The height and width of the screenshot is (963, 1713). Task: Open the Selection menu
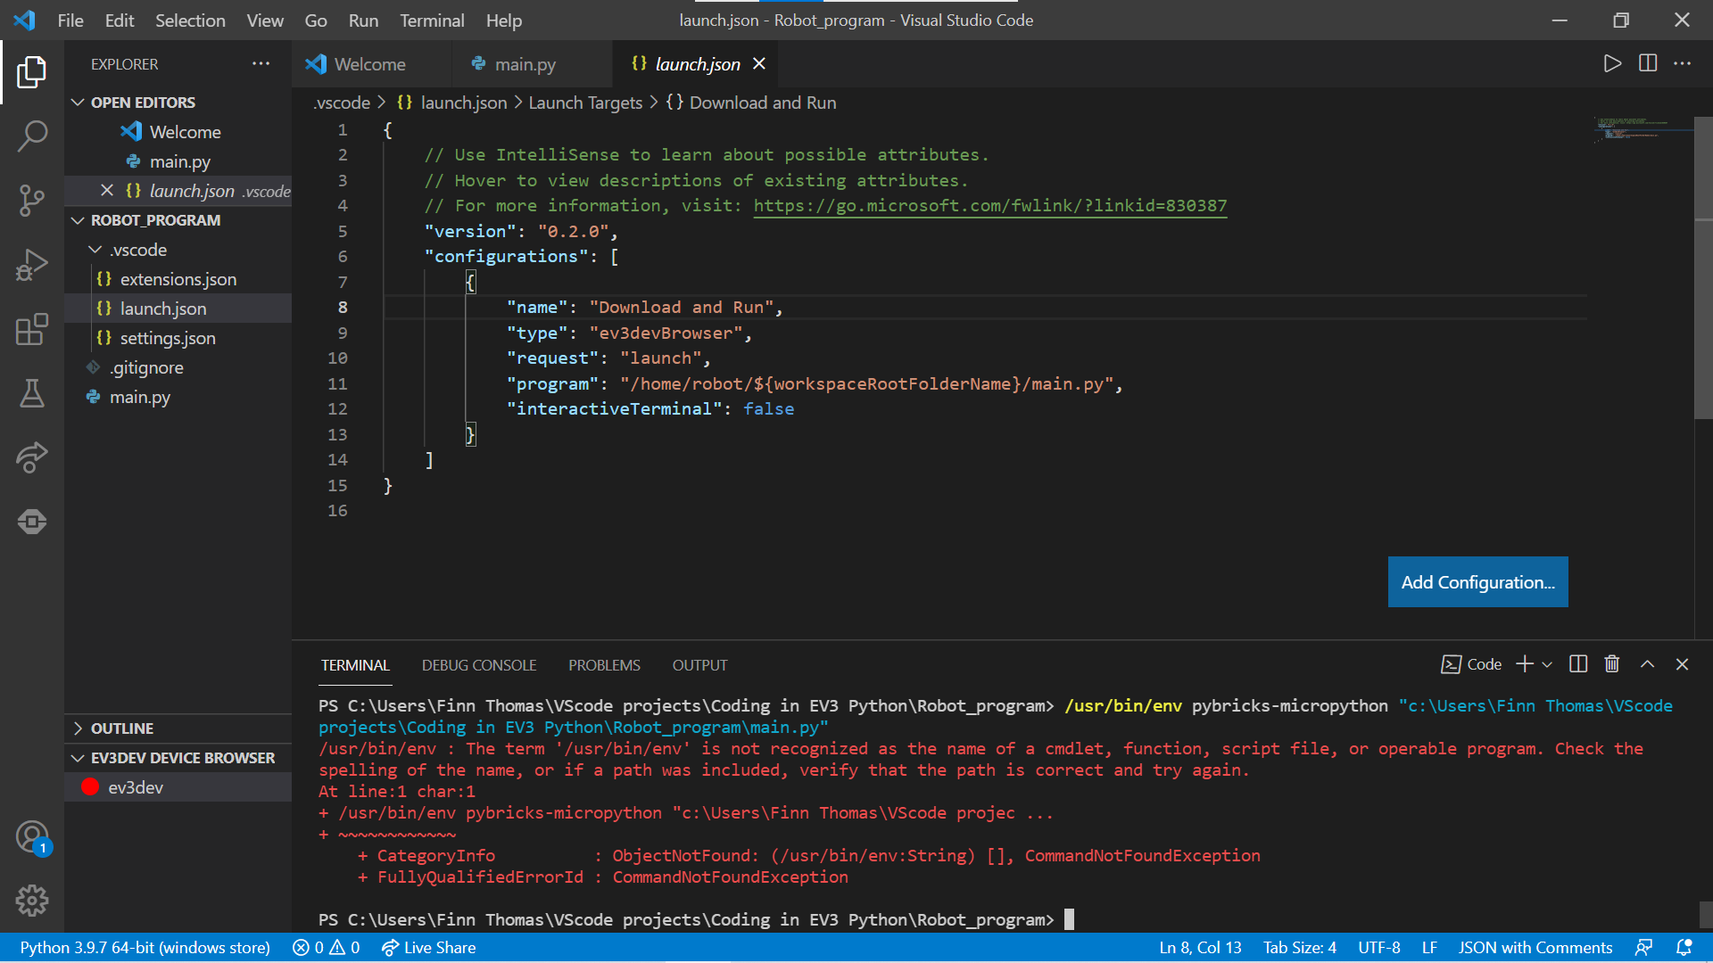tap(190, 20)
